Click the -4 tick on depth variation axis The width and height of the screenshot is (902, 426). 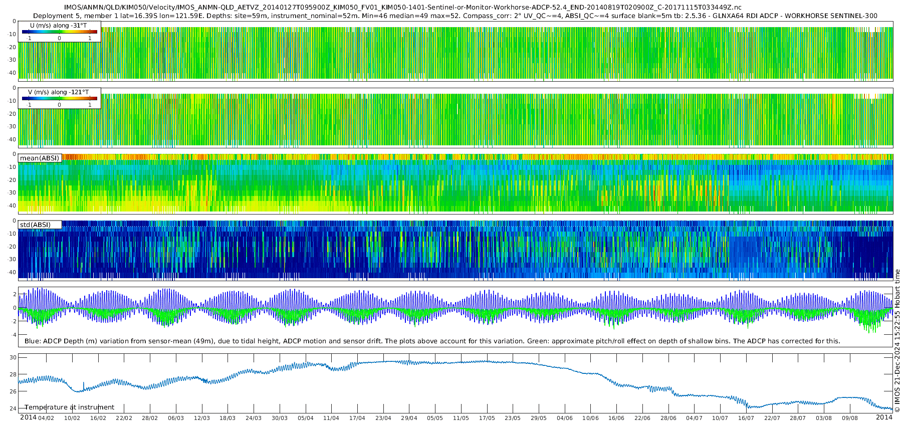pyautogui.click(x=13, y=335)
